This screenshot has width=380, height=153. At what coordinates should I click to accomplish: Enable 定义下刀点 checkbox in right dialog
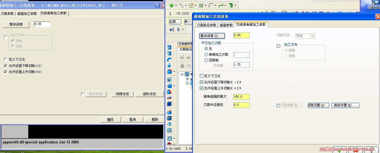202,76
